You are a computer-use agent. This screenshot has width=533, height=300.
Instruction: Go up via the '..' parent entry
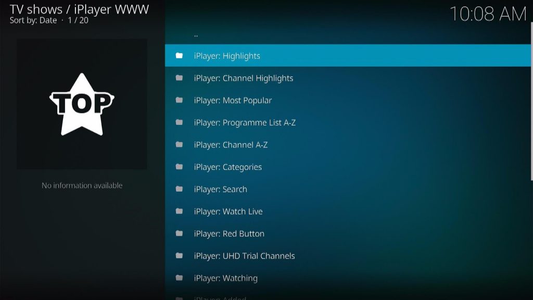[x=348, y=34]
